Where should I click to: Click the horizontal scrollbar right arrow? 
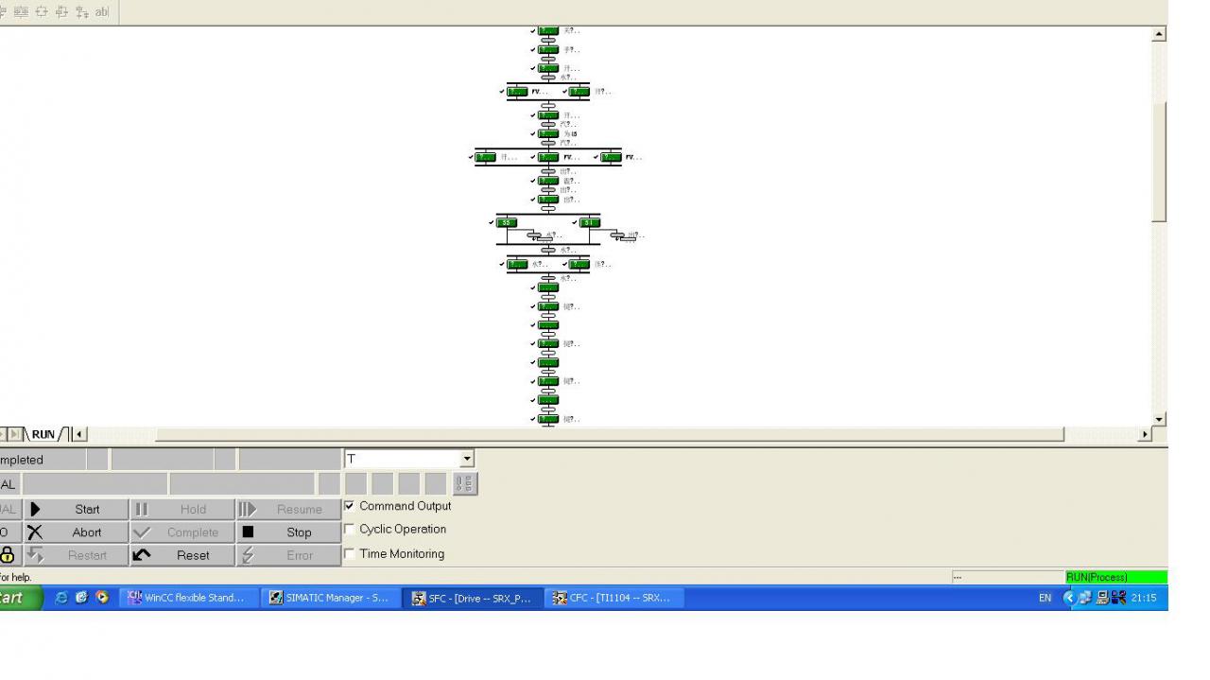(1145, 434)
